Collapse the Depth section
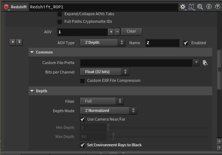Viewport: 222px width, 155px height. click(32, 91)
